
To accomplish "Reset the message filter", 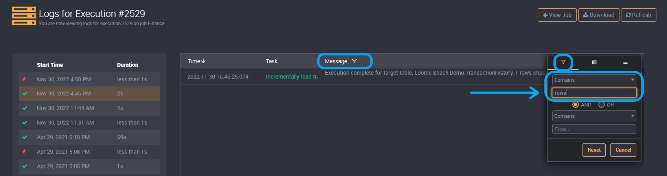I will (x=594, y=150).
